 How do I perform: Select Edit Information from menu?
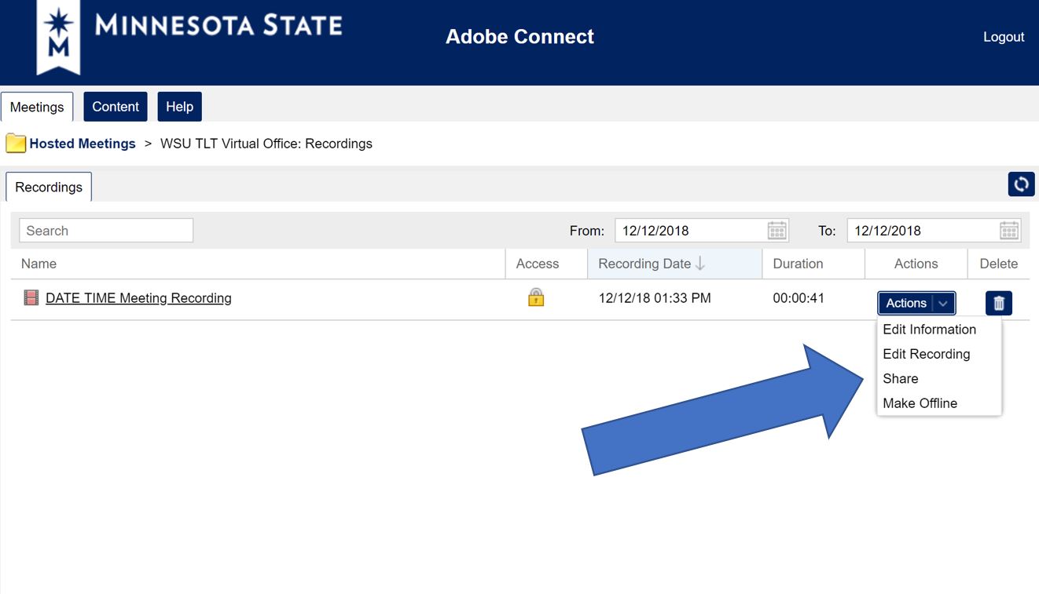[x=929, y=330]
